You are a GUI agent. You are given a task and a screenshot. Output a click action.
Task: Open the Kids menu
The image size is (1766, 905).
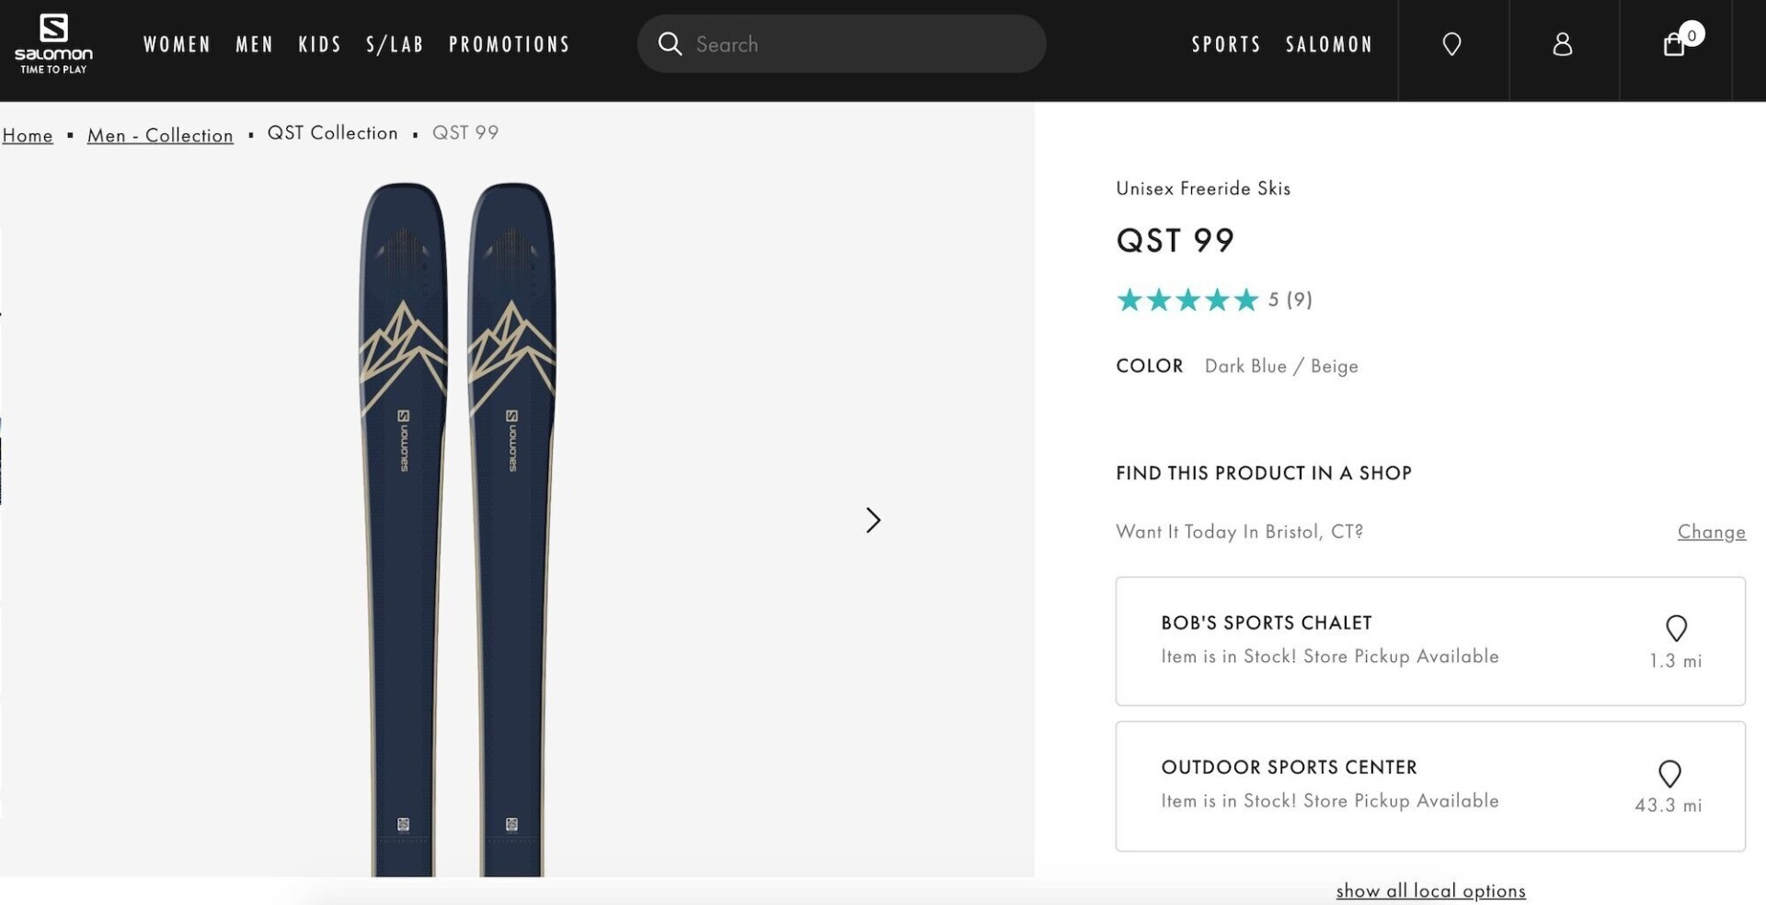pos(320,44)
